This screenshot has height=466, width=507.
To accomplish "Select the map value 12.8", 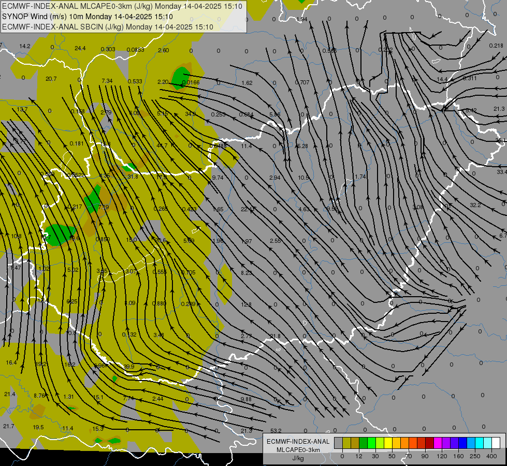I will tap(246, 304).
